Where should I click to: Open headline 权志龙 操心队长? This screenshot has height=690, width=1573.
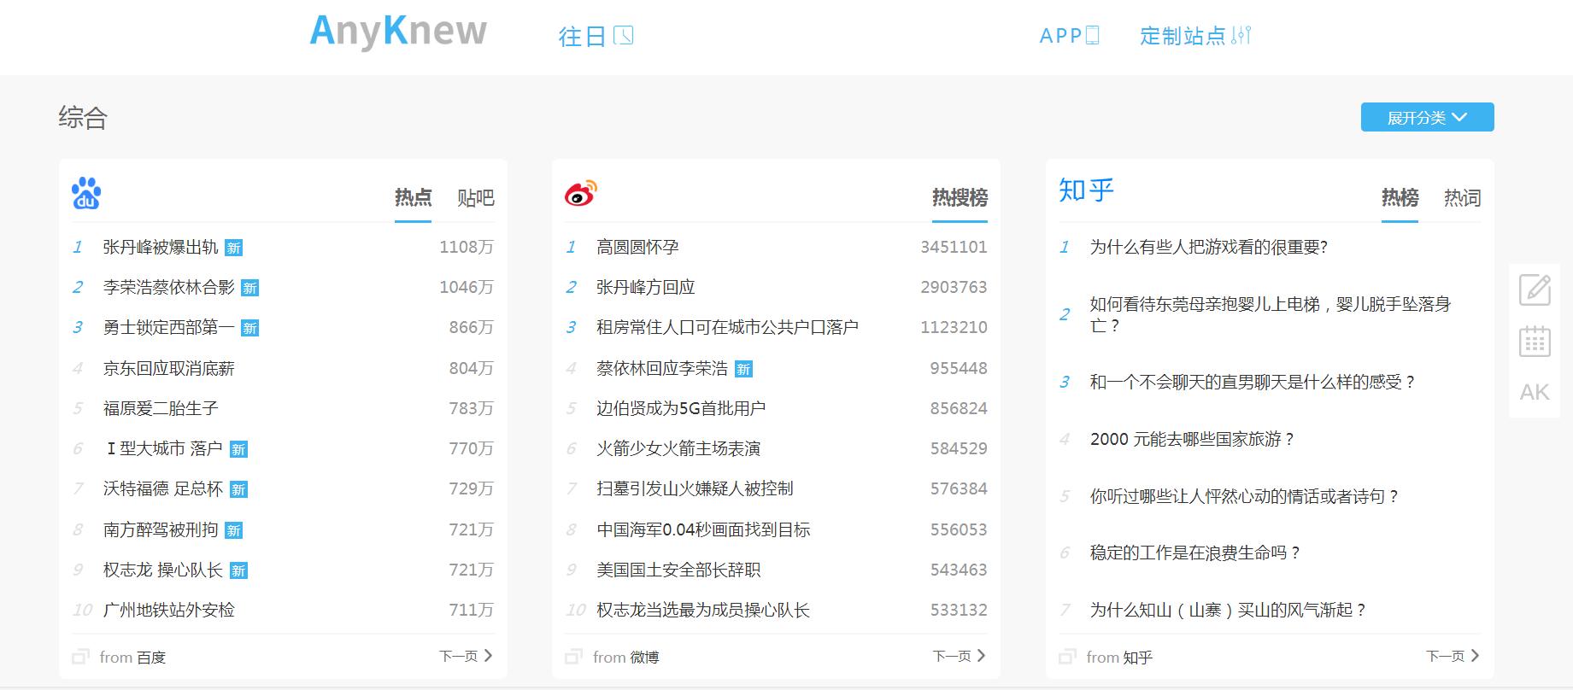point(162,570)
